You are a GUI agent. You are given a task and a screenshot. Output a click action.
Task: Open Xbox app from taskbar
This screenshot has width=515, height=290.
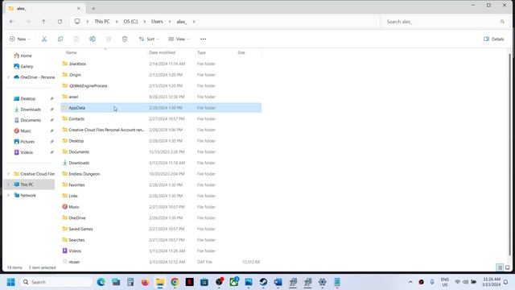(234, 282)
